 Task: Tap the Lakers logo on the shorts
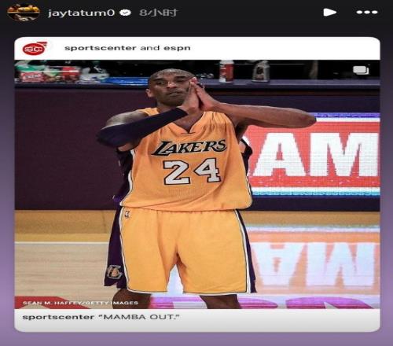(114, 272)
